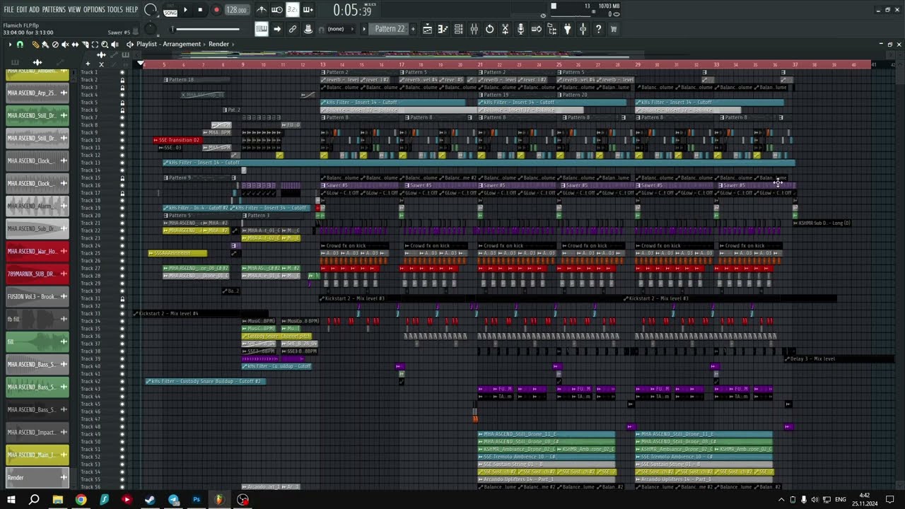
Task: Open the Arrangement breadcrumb selector
Action: point(182,44)
